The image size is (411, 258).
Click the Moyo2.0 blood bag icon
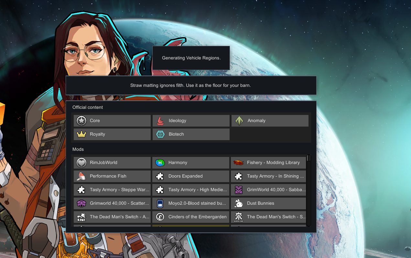tap(160, 203)
